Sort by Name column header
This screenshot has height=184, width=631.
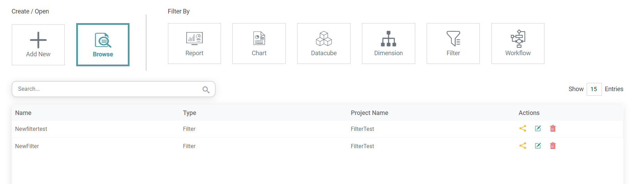point(23,113)
